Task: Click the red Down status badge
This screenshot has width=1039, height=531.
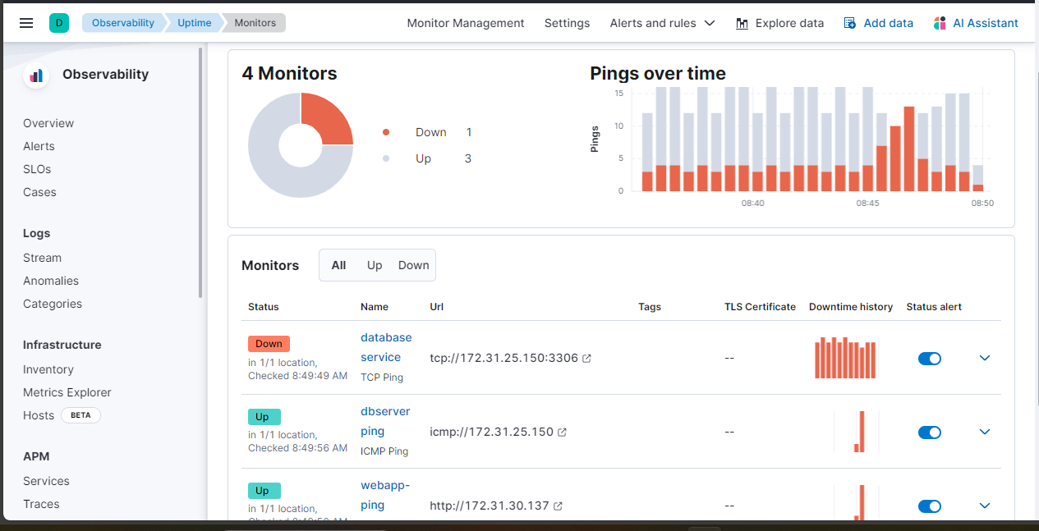Action: (x=269, y=344)
